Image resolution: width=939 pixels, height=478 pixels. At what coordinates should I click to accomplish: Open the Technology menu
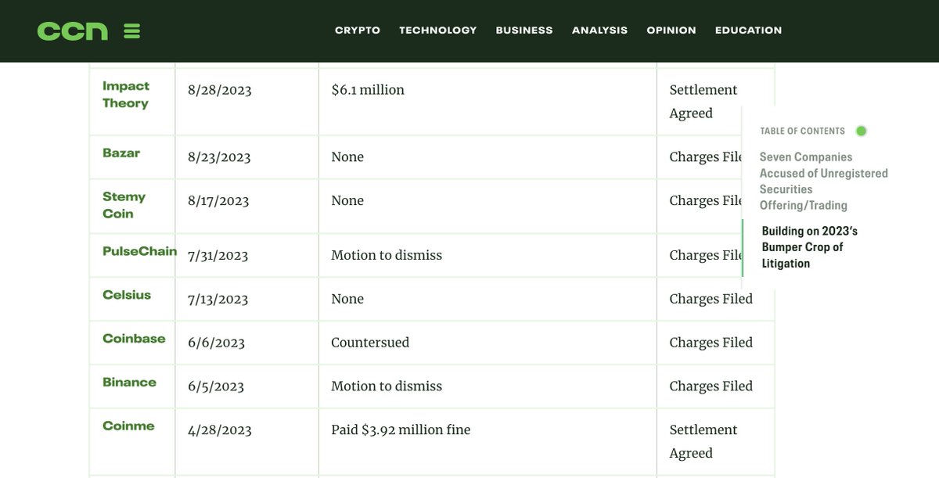coord(437,31)
